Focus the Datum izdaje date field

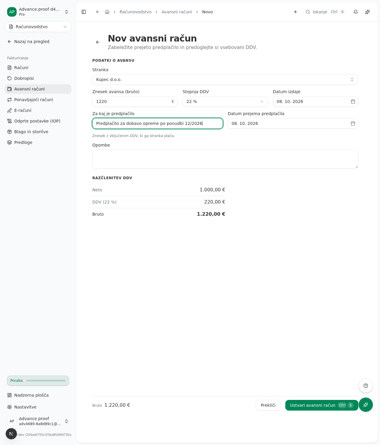316,101
